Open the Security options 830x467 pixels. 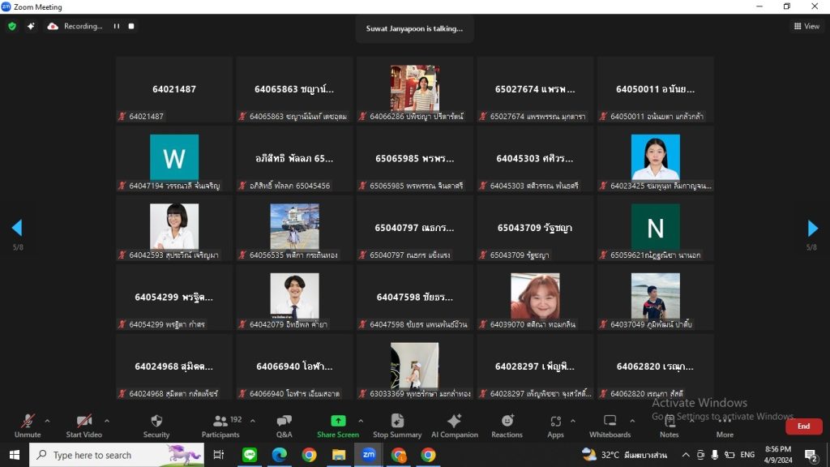tap(156, 426)
